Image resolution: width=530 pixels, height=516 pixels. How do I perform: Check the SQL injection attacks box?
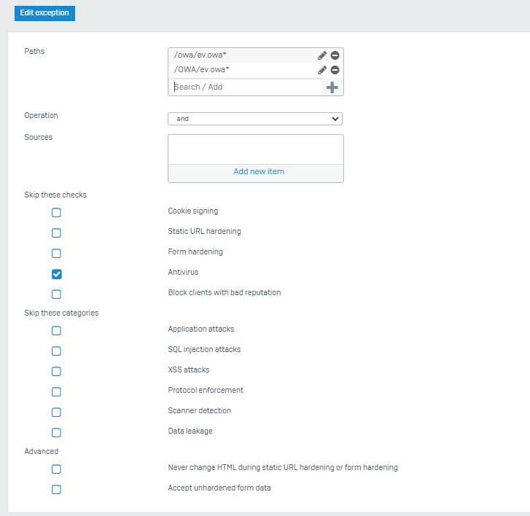point(56,351)
